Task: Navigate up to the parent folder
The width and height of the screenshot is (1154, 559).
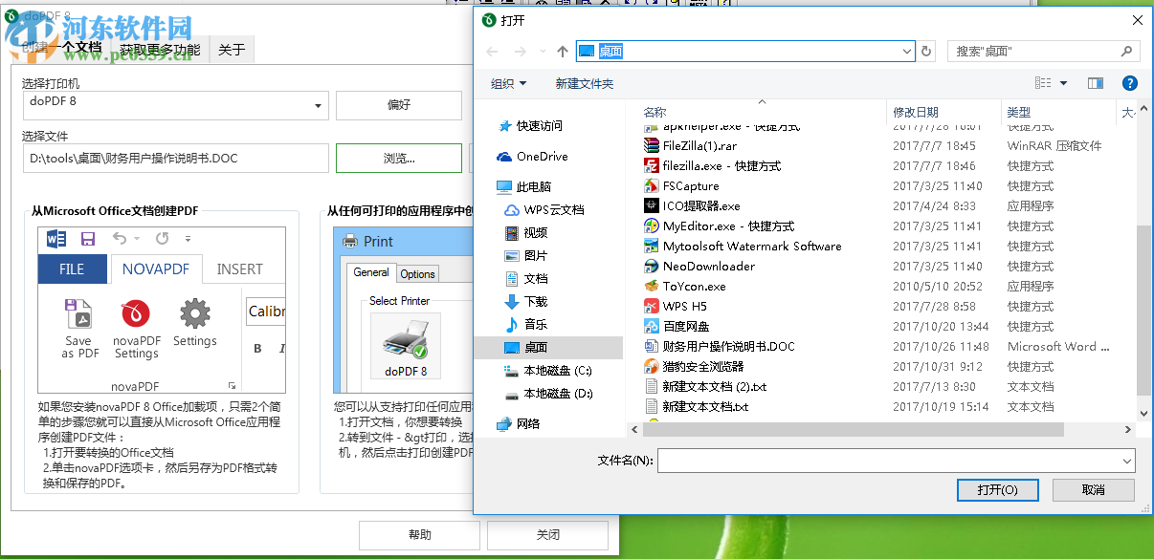Action: pos(562,51)
